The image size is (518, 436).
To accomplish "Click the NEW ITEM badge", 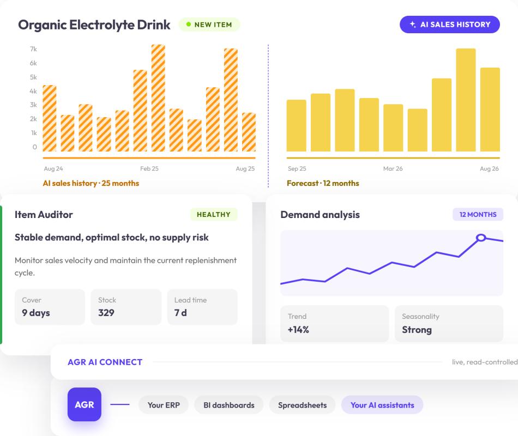I will tap(209, 25).
